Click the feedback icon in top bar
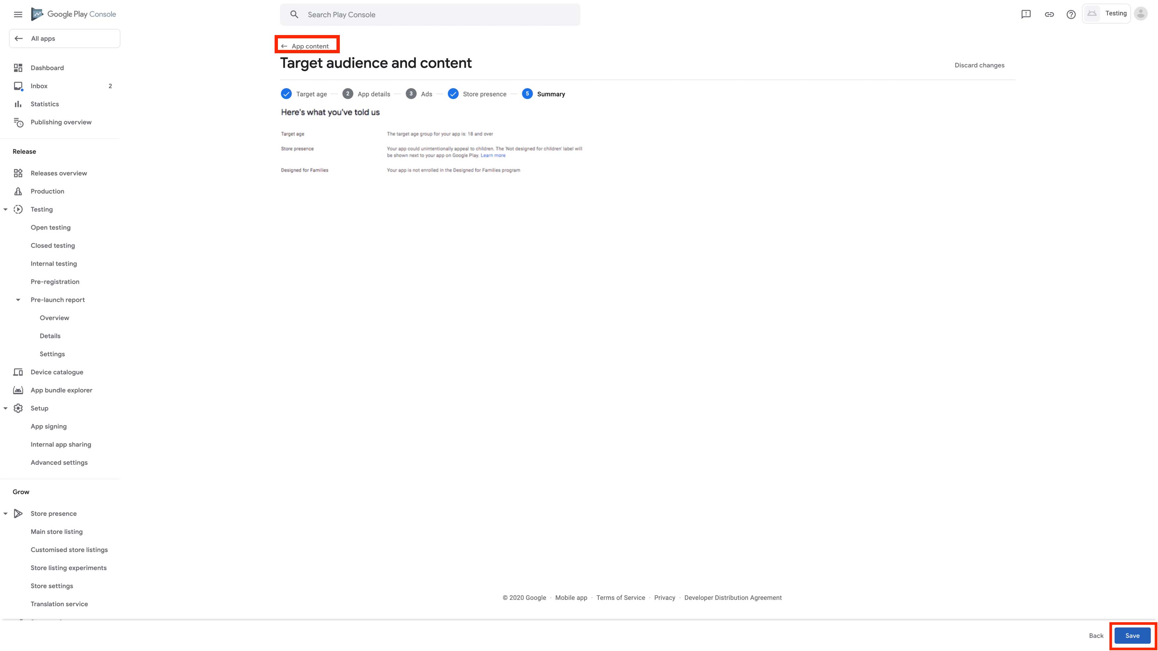Viewport: 1158px width, 651px height. (x=1026, y=14)
